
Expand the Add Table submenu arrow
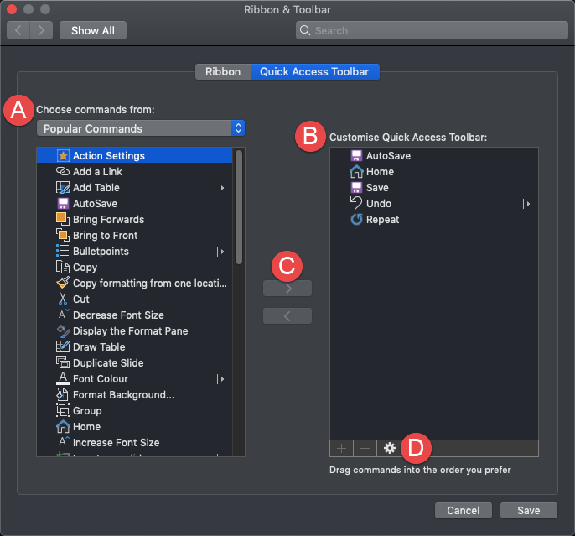tap(222, 188)
